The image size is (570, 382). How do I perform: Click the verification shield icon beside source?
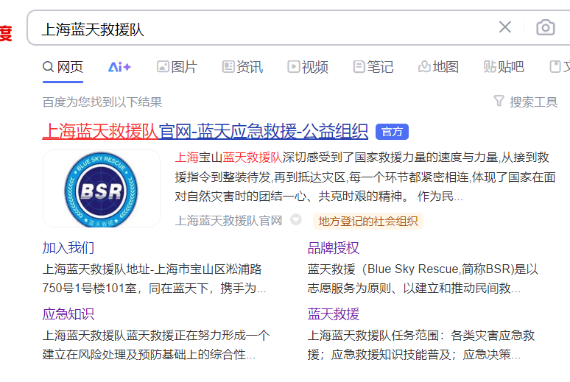coord(296,219)
